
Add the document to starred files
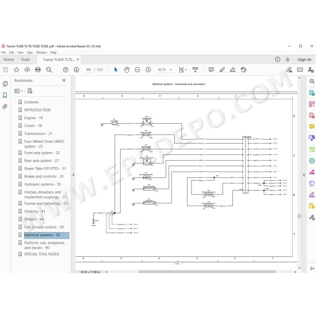tap(16, 70)
